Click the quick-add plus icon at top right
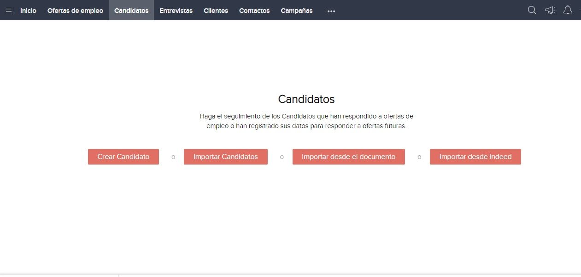Screen dimensions: 581x277 point(579,10)
